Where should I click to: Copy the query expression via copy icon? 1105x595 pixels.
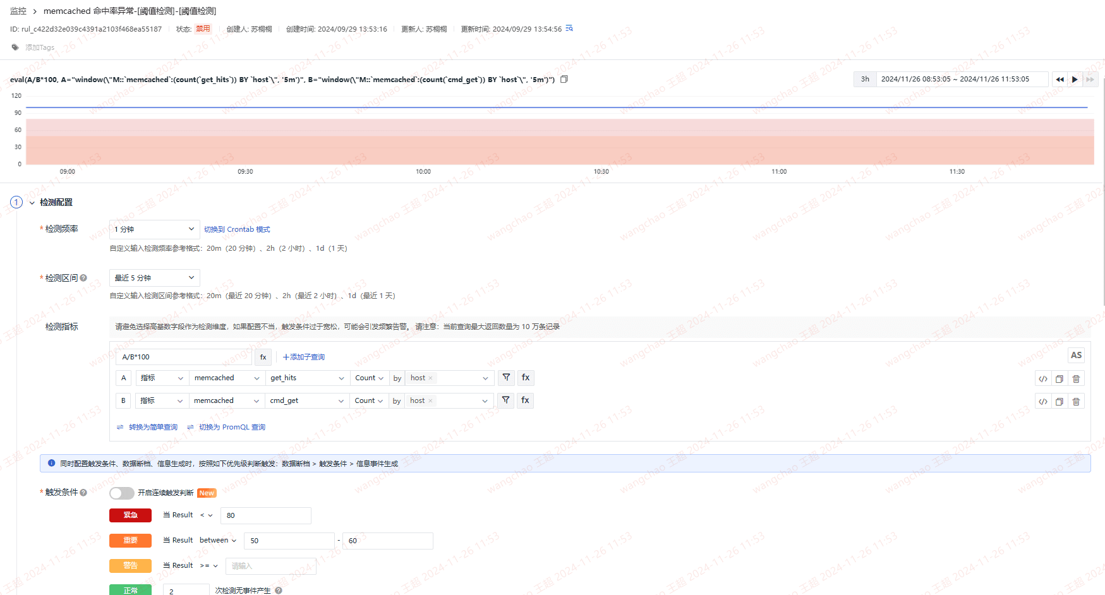click(564, 79)
